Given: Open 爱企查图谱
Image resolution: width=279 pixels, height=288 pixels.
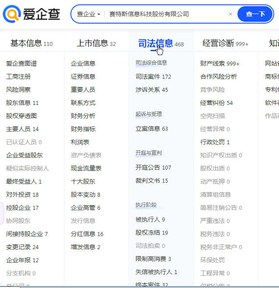Looking at the screenshot, I should coord(21,63).
